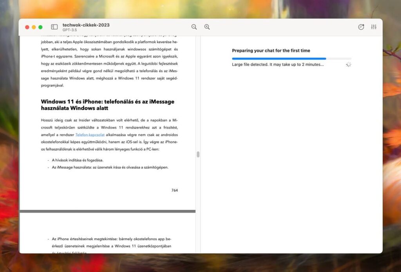Click page number 764
The height and width of the screenshot is (272, 401).
pyautogui.click(x=174, y=190)
